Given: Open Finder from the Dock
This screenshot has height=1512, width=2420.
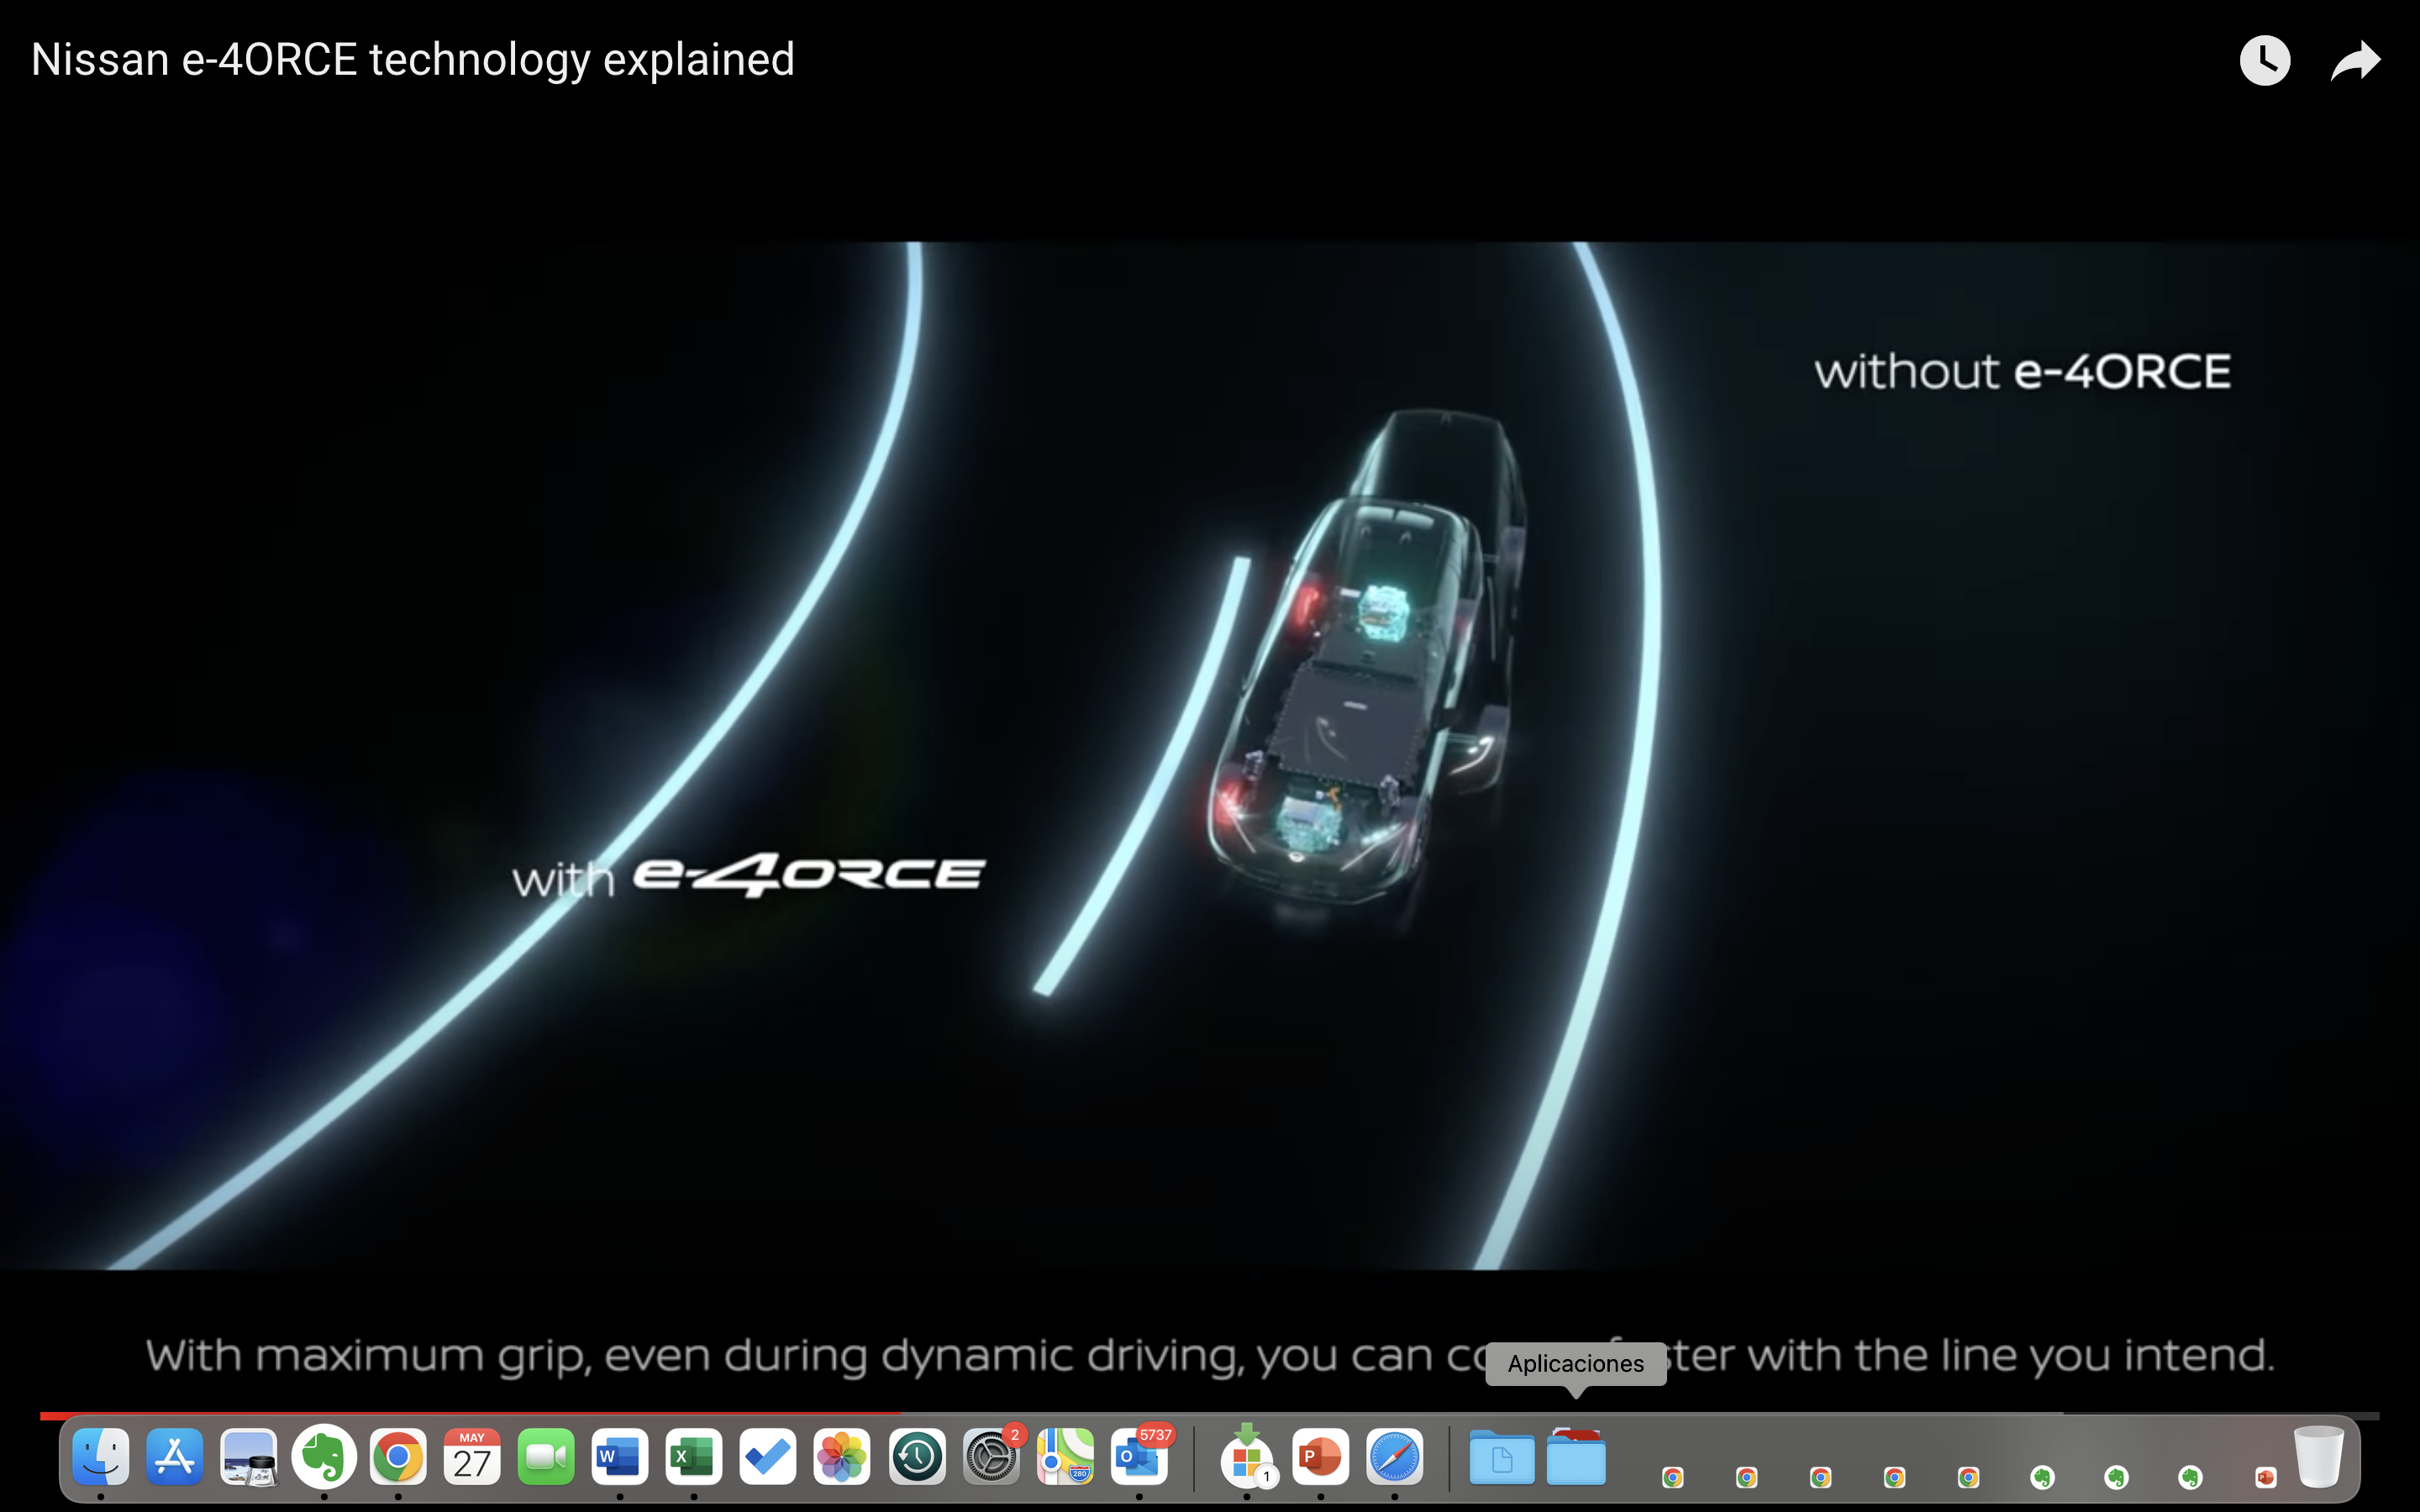Looking at the screenshot, I should pyautogui.click(x=100, y=1457).
